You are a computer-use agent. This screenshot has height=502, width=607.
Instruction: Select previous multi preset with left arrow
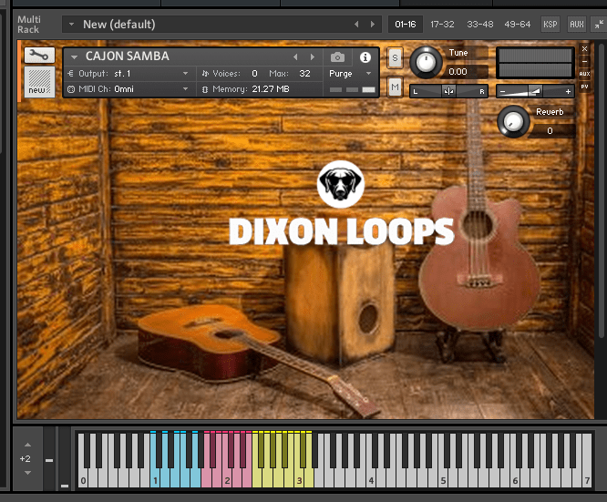point(356,24)
